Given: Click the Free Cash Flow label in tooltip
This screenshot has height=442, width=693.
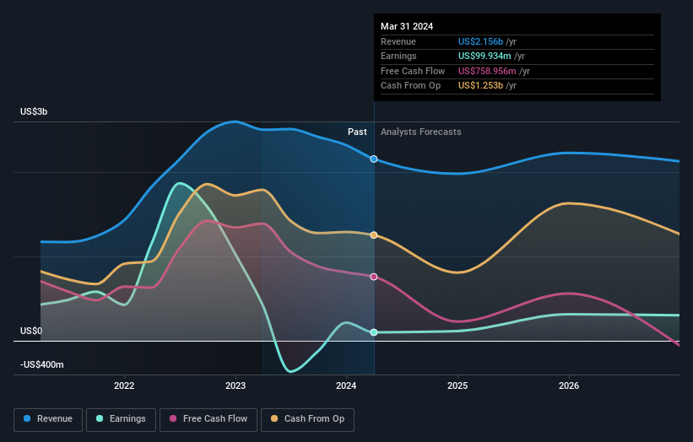Looking at the screenshot, I should pos(413,71).
